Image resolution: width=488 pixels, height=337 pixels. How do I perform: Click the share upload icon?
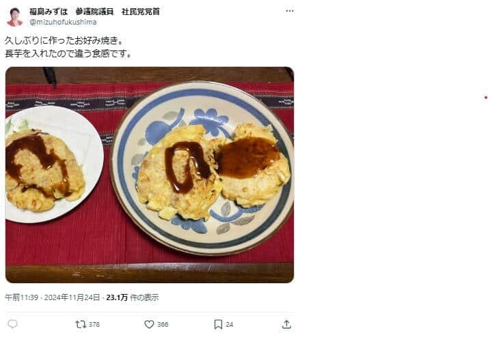click(286, 324)
